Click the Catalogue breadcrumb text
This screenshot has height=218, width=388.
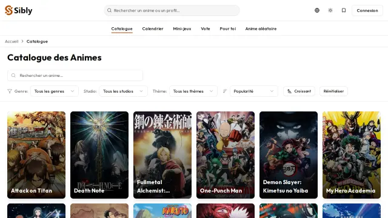37,41
